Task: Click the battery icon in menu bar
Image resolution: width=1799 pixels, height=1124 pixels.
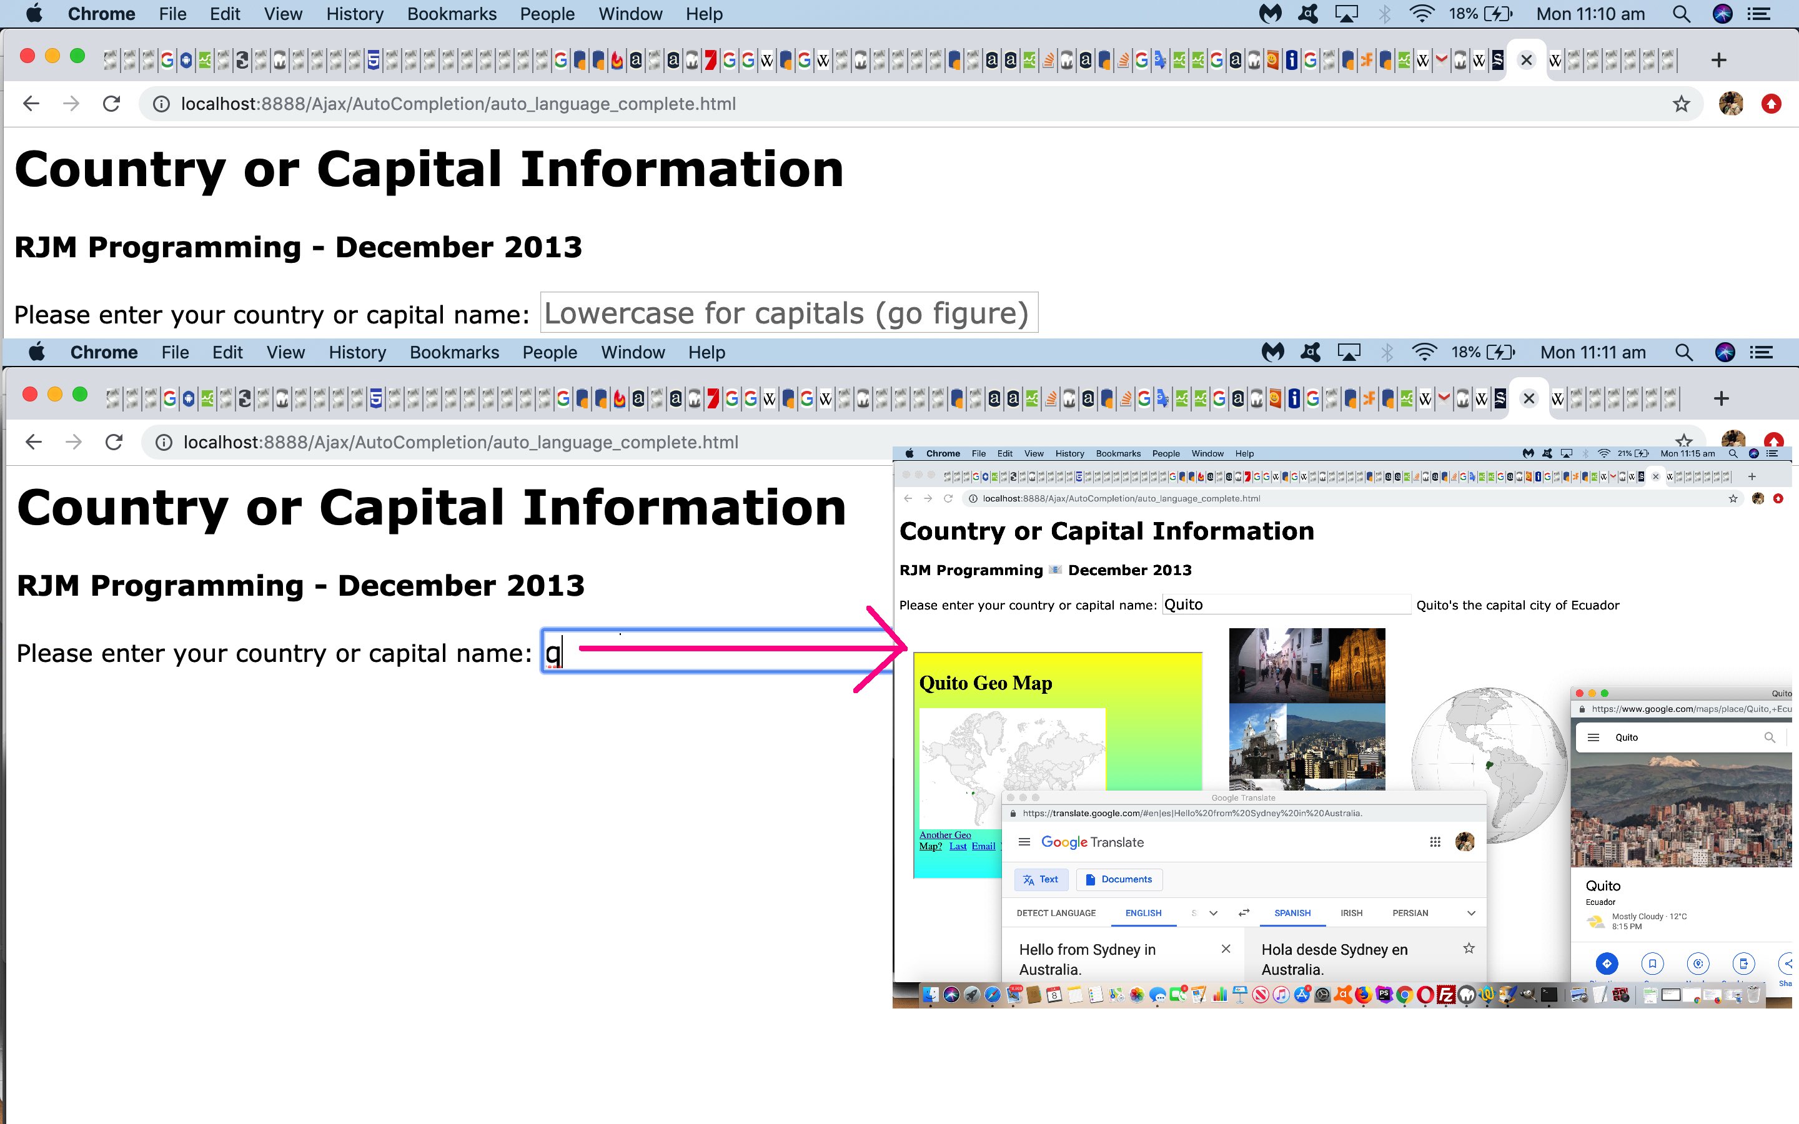Action: tap(1496, 14)
